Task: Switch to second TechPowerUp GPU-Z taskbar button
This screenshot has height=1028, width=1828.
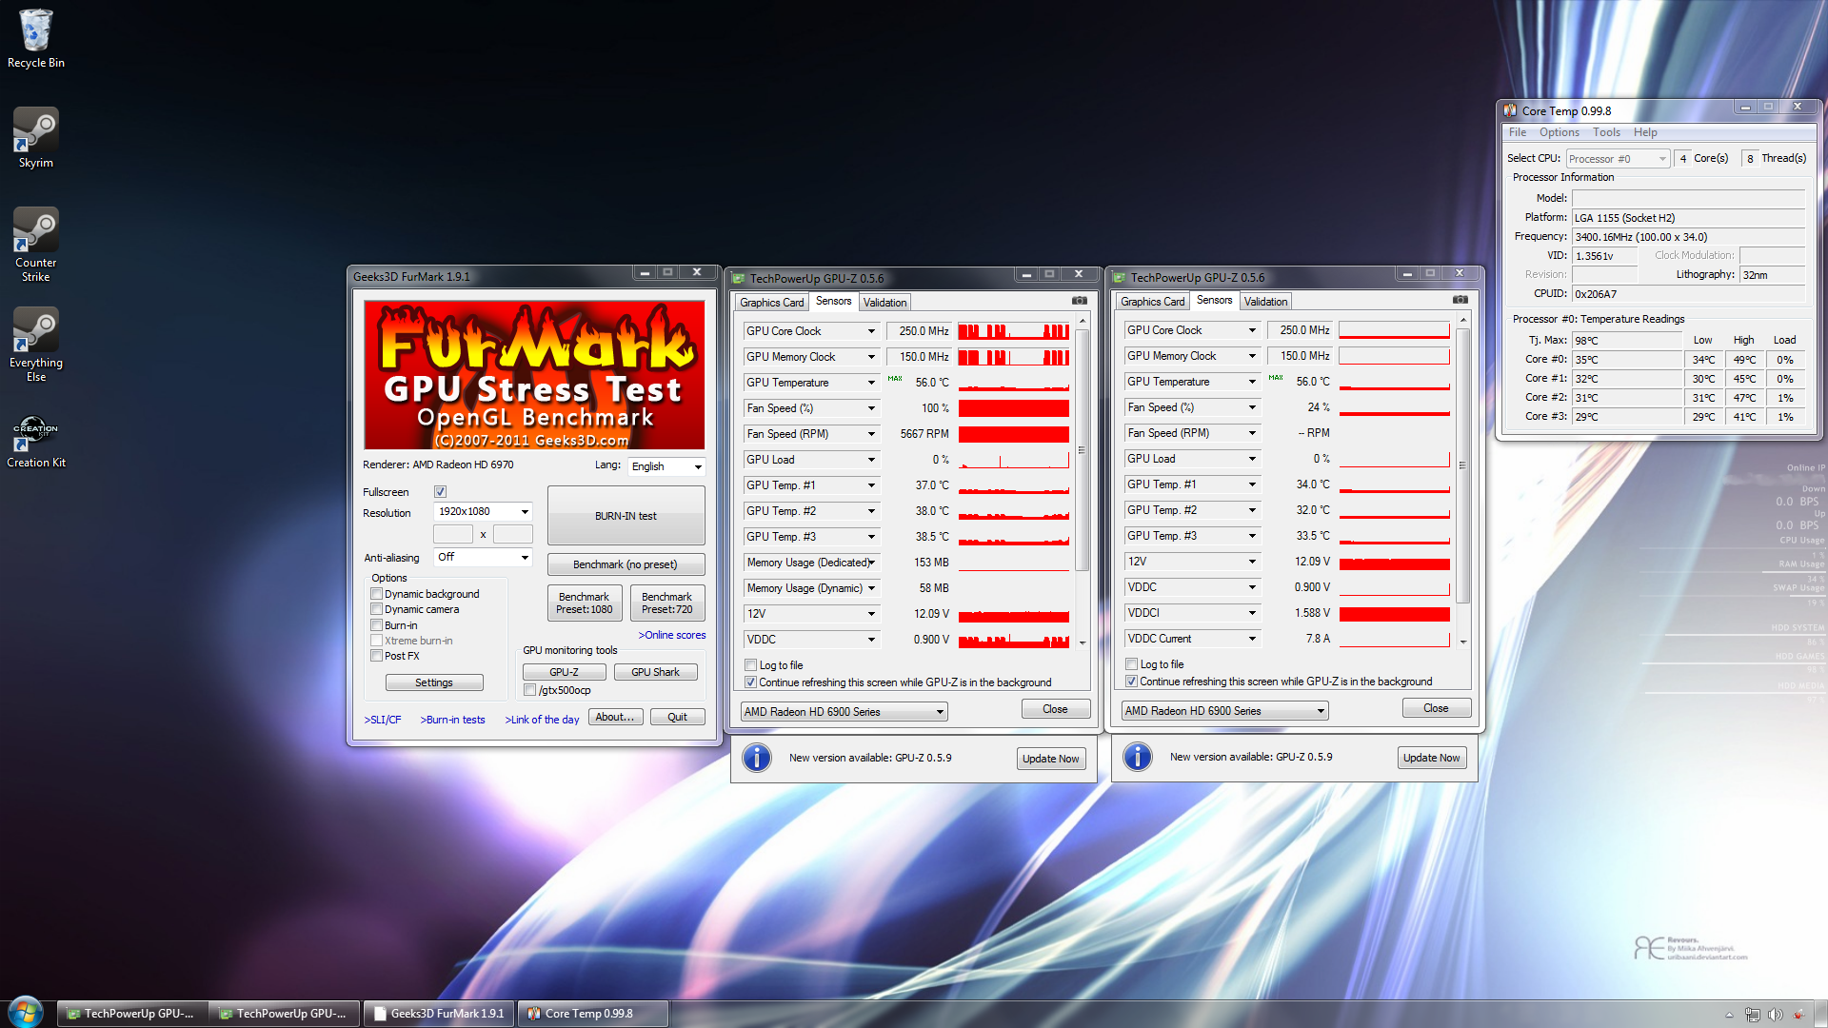Action: (x=285, y=1014)
